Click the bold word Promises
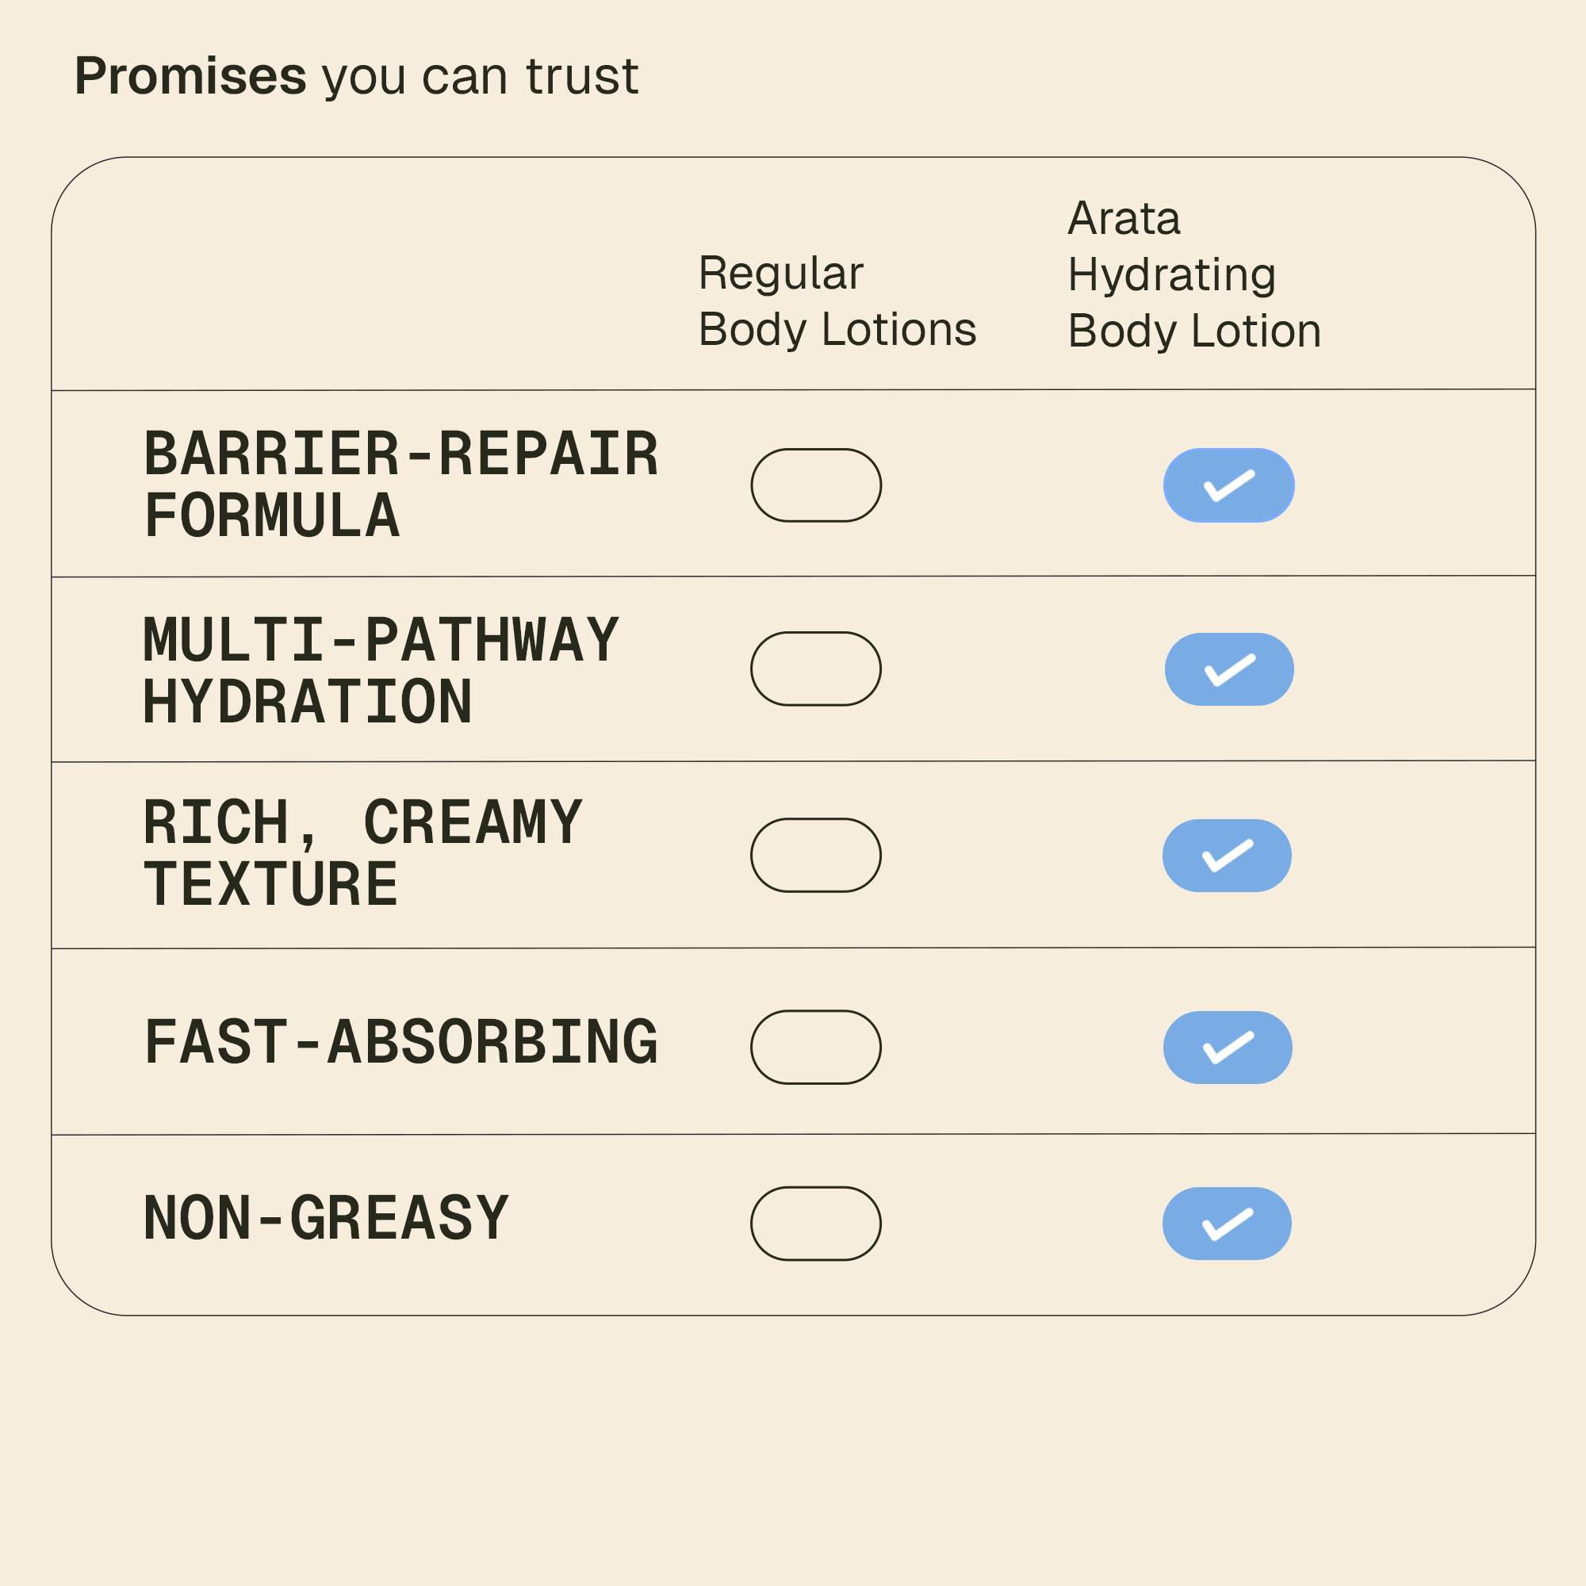This screenshot has width=1586, height=1586. coord(190,76)
